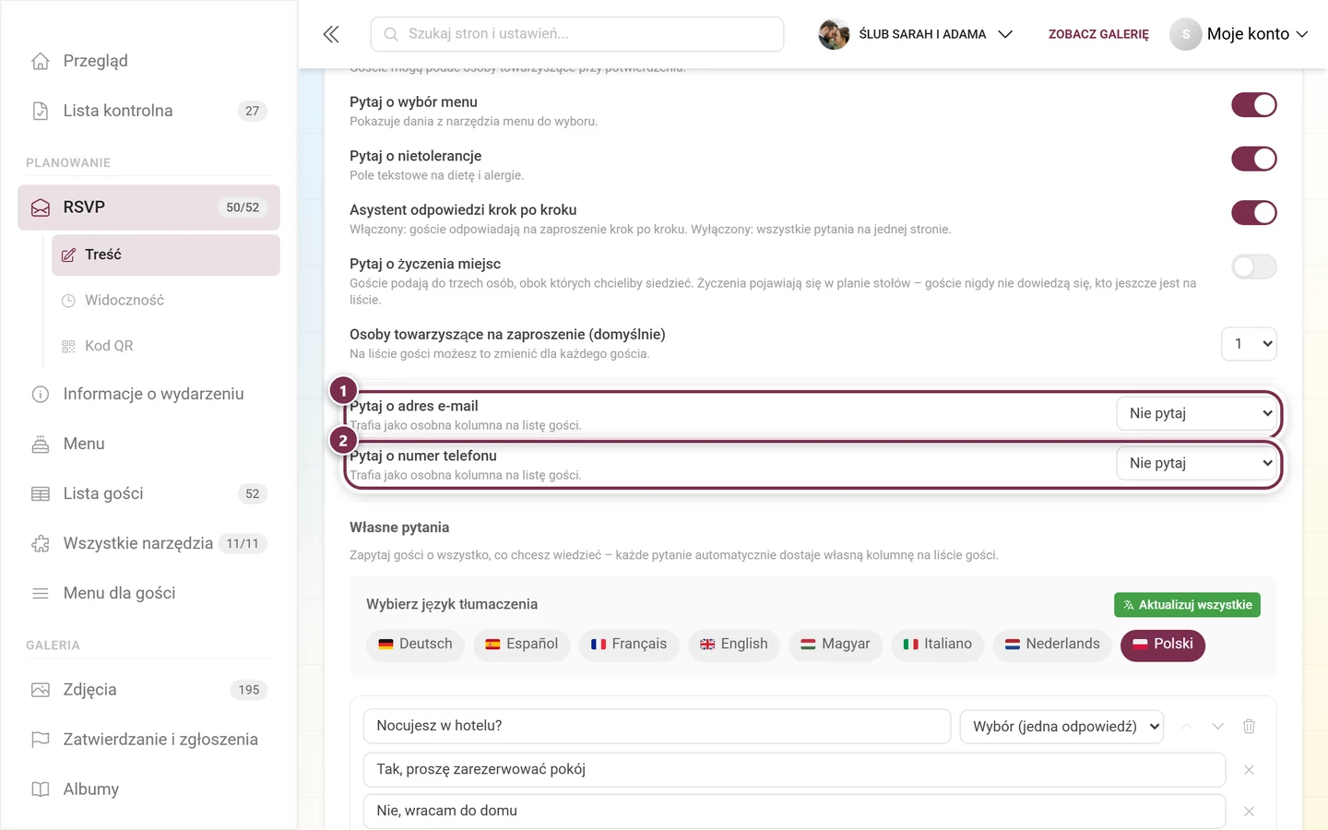Focus the 'Szukaj stron i ustawień' search field

tap(577, 34)
